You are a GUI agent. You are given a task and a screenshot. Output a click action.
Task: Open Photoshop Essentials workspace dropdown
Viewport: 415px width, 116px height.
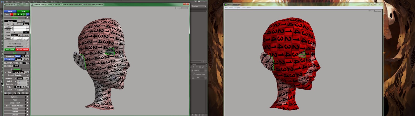click(x=199, y=6)
